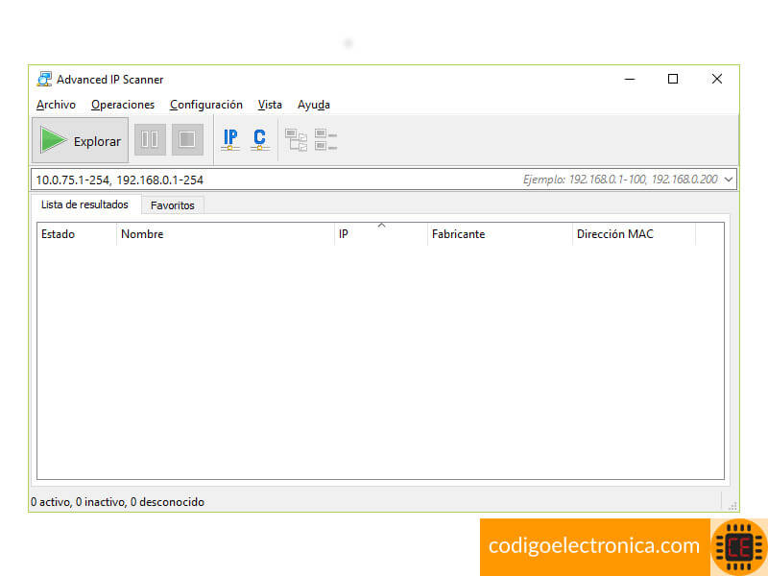
Task: Select the Lista de resultados tab
Action: click(84, 204)
